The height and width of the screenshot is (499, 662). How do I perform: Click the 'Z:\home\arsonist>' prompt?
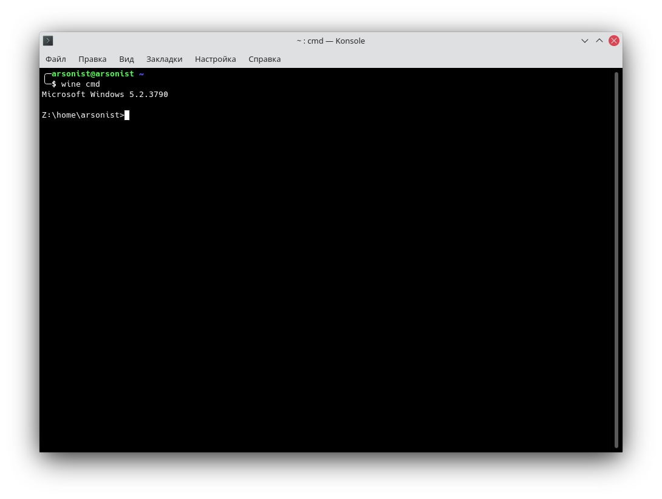(83, 115)
